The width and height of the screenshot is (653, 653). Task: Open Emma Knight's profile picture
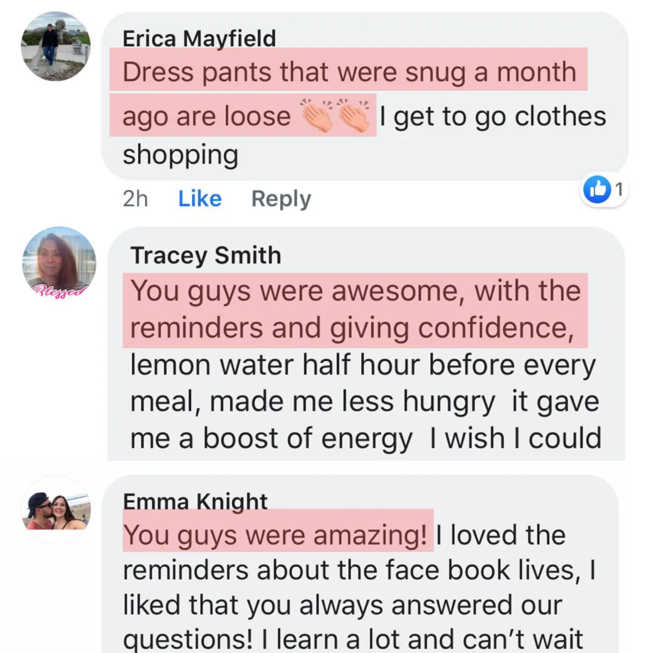[x=57, y=510]
